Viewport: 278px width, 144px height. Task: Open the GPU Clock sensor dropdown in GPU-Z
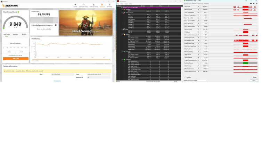tap(198, 7)
